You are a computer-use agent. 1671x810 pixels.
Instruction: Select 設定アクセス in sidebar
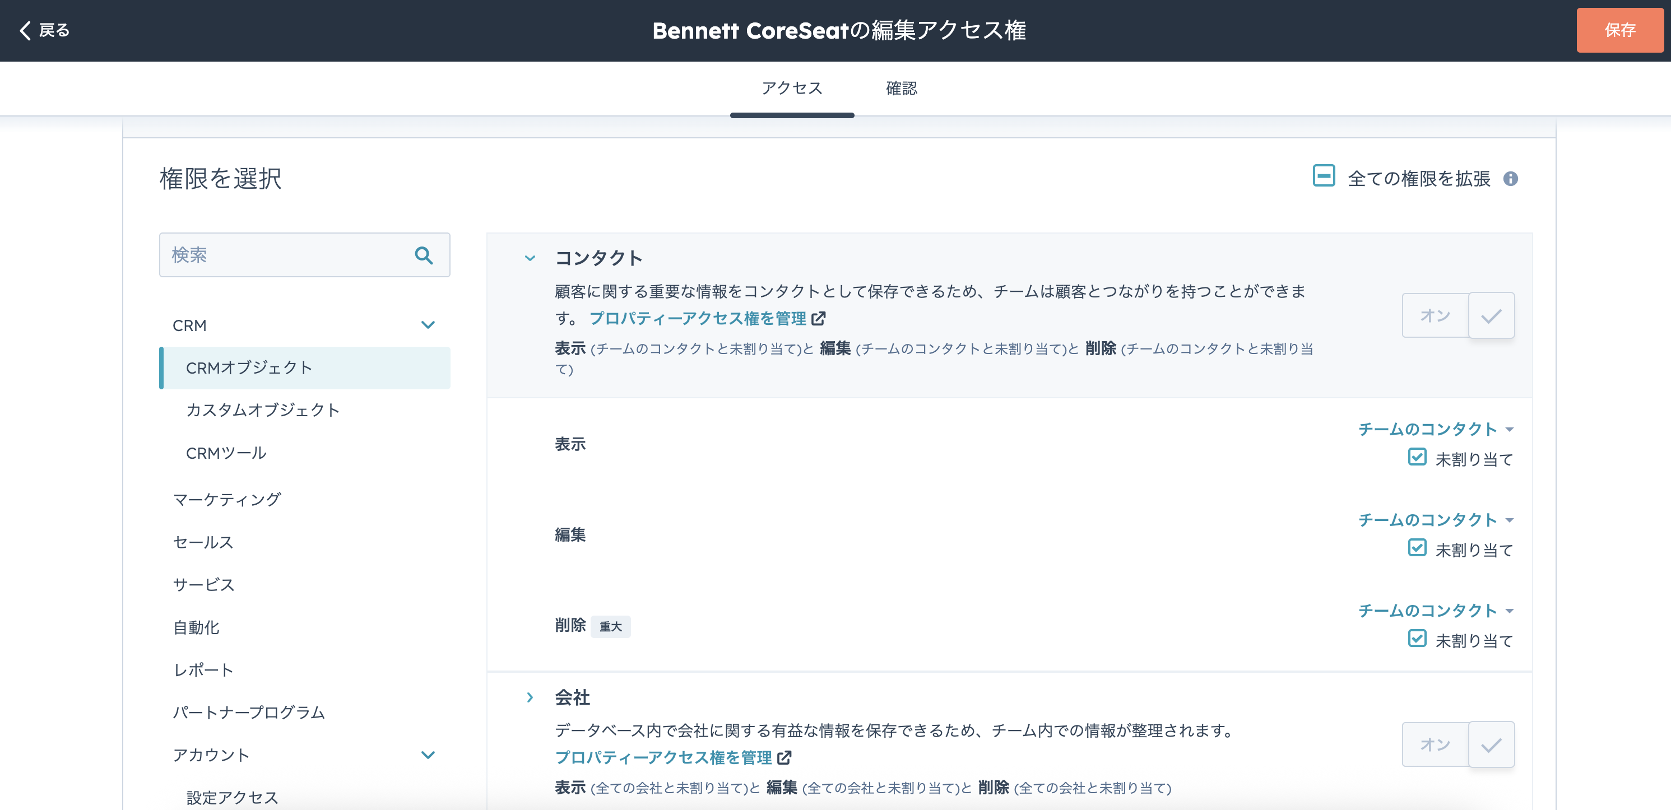click(232, 798)
